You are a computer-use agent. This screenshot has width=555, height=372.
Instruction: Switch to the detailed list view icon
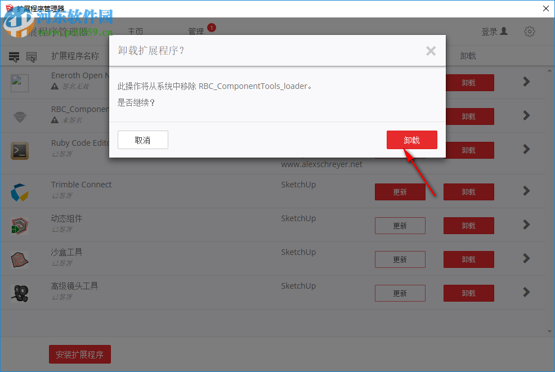[x=32, y=56]
